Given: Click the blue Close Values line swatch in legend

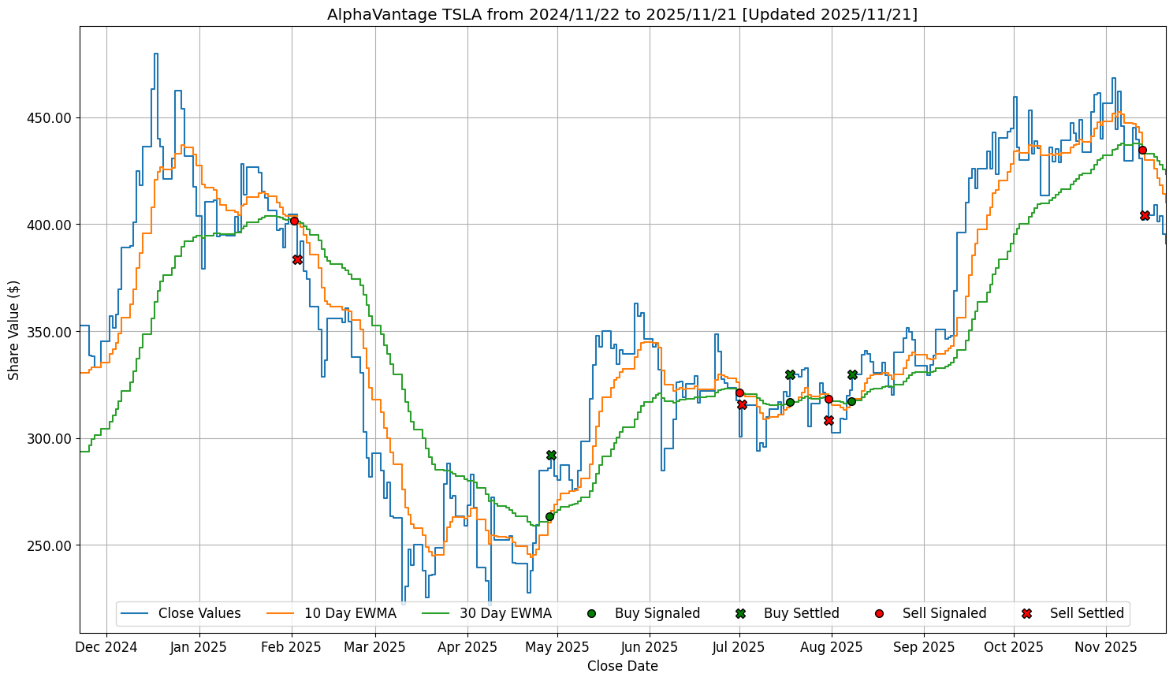Looking at the screenshot, I should [135, 613].
